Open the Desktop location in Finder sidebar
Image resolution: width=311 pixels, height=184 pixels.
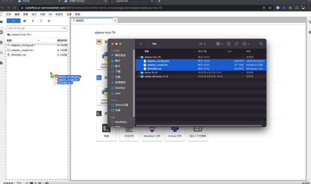pyautogui.click(x=120, y=88)
